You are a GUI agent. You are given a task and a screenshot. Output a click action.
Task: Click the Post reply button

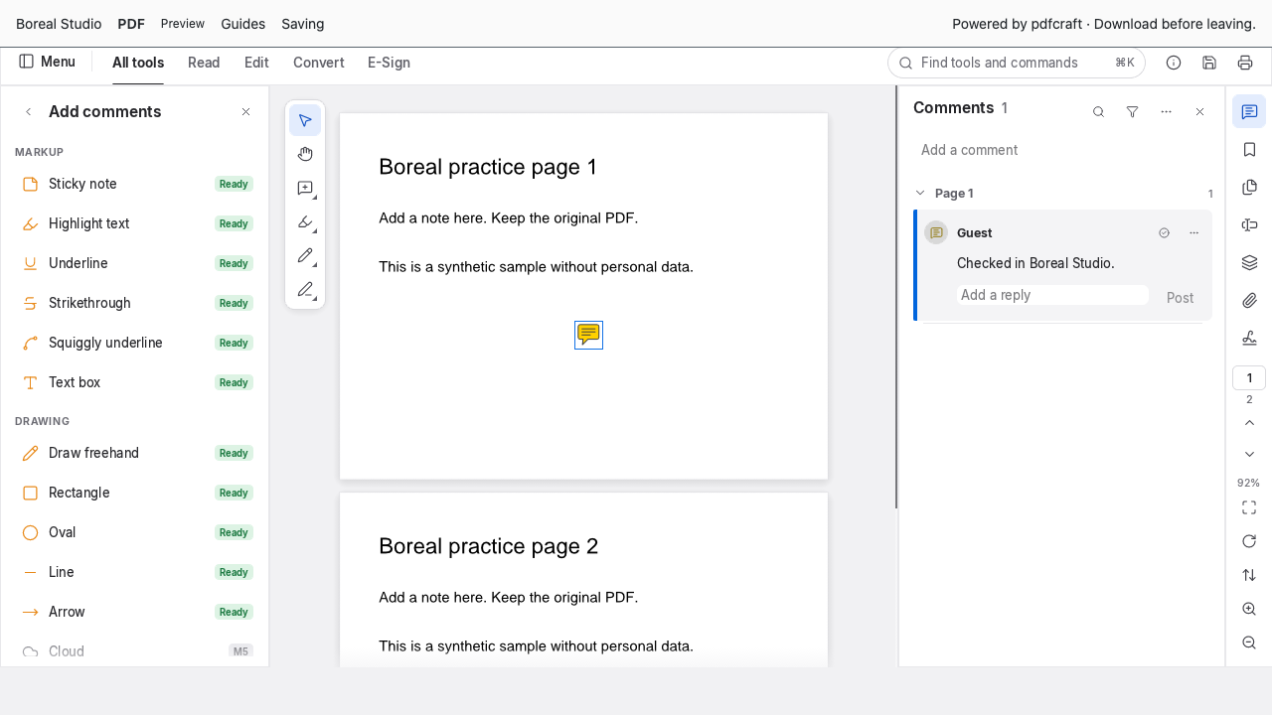coord(1180,297)
